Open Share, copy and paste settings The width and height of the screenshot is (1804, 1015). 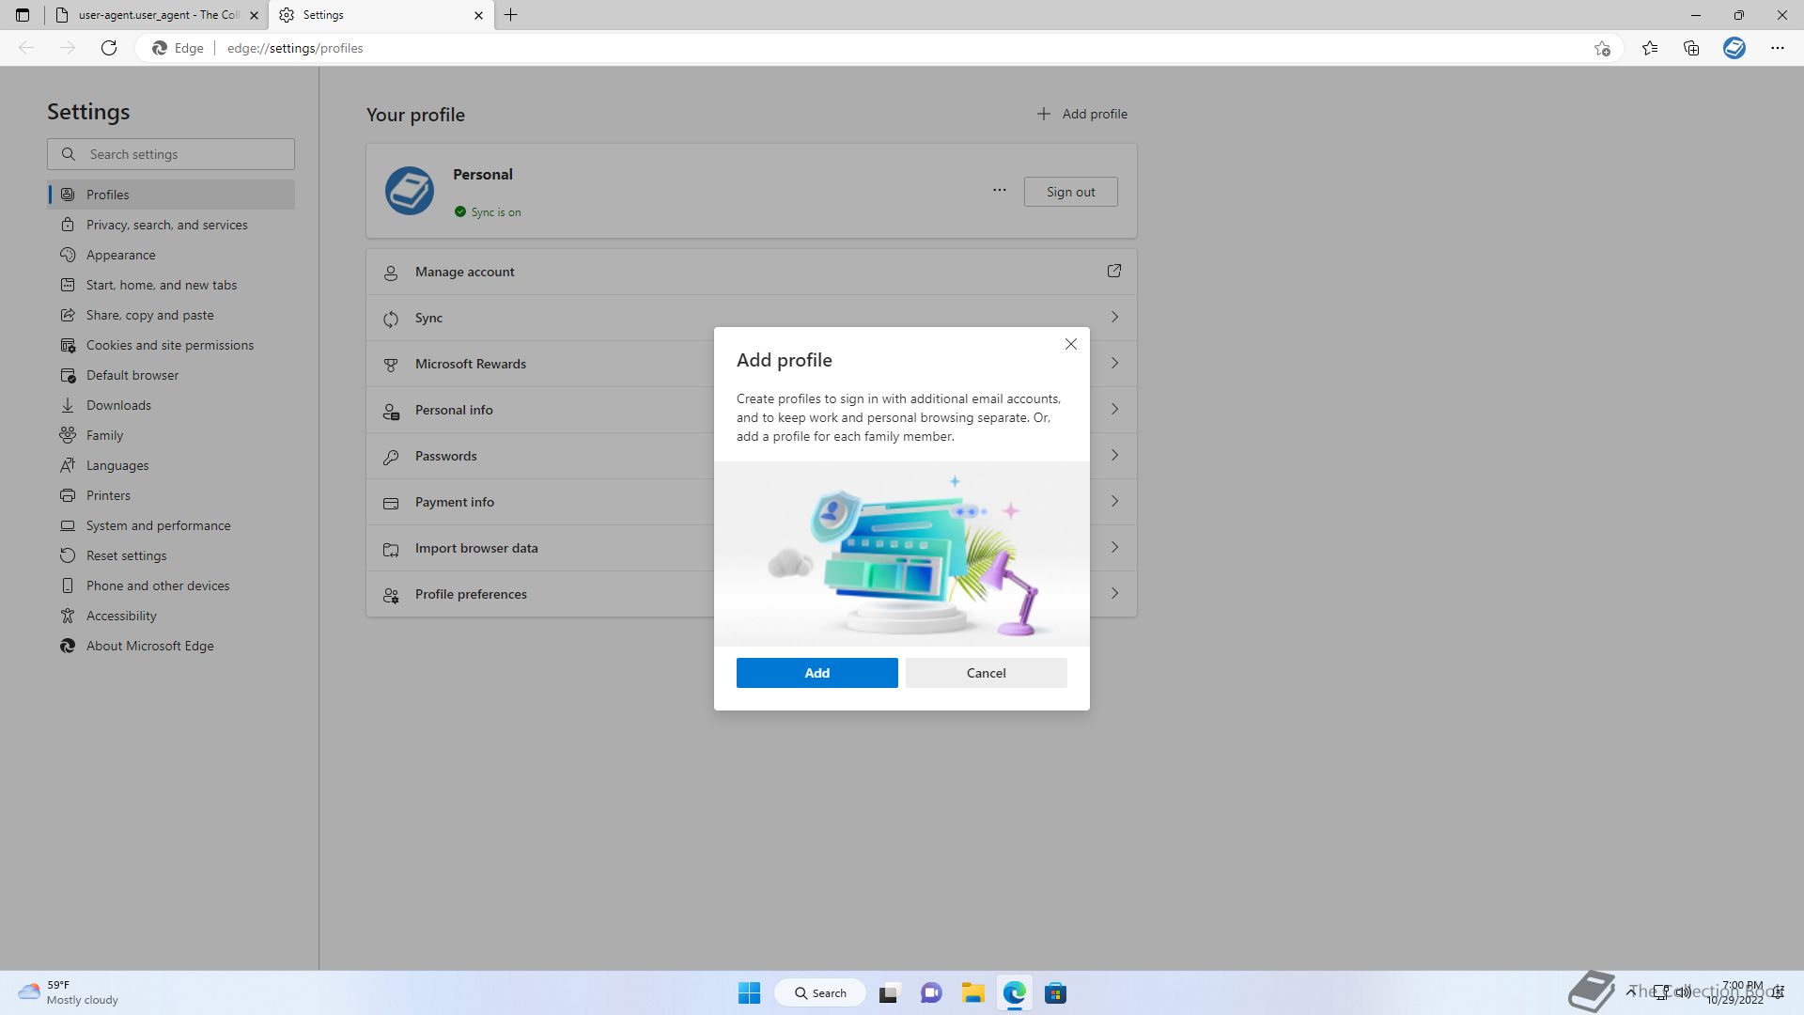(171, 315)
